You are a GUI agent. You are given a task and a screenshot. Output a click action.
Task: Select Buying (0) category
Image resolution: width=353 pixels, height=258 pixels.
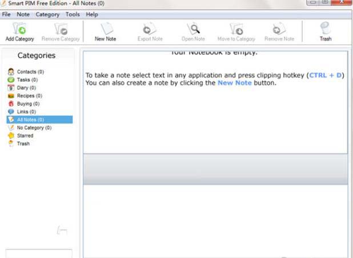28,104
